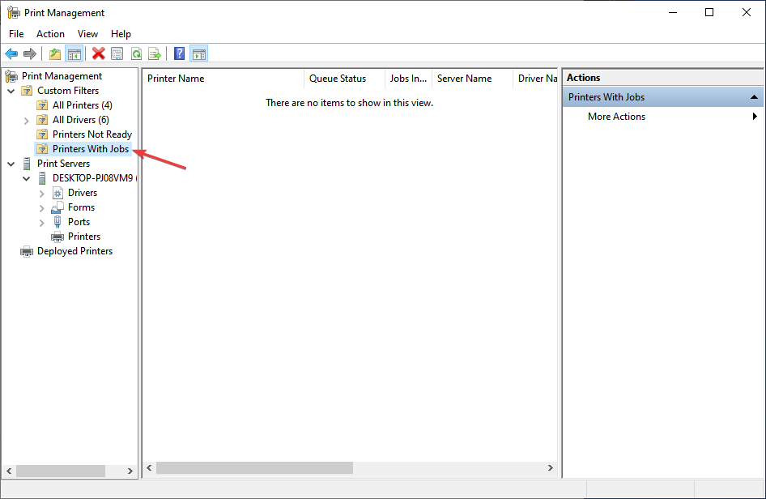The image size is (766, 499).
Task: Sort by Queue Status column header
Action: click(344, 79)
